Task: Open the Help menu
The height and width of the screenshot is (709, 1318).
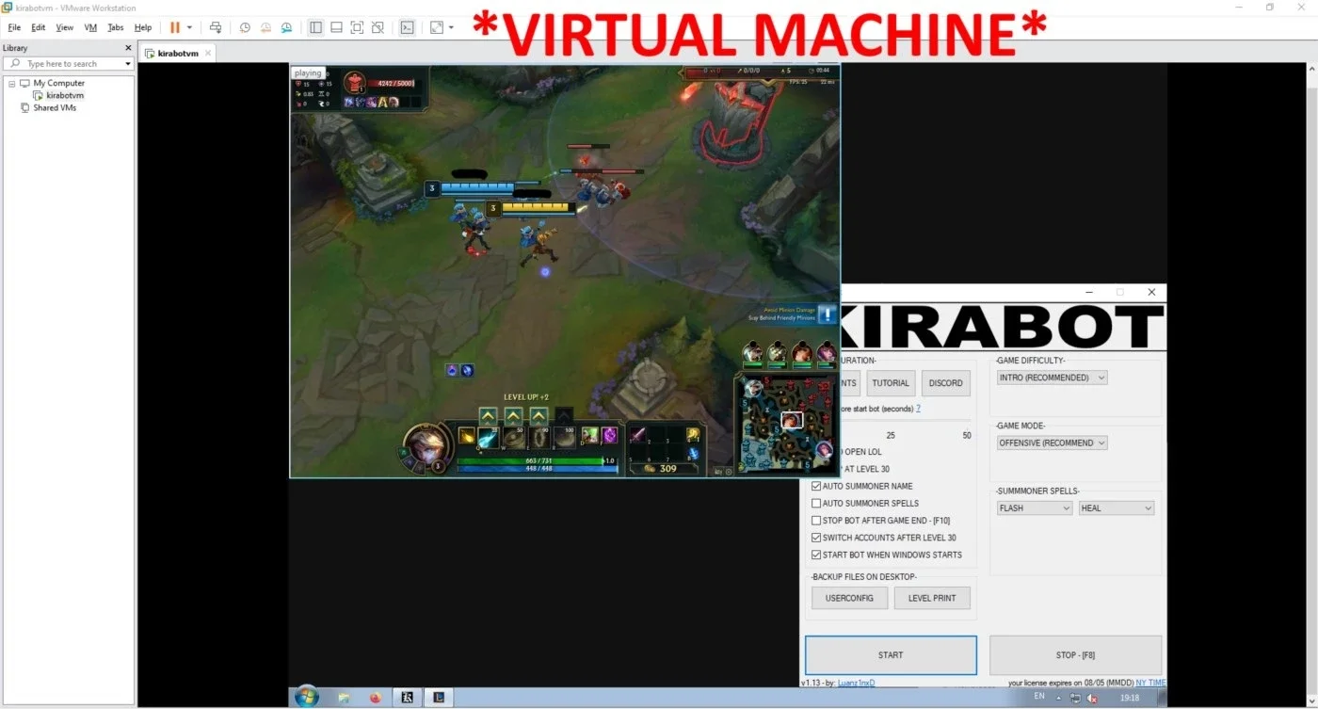Action: click(143, 27)
